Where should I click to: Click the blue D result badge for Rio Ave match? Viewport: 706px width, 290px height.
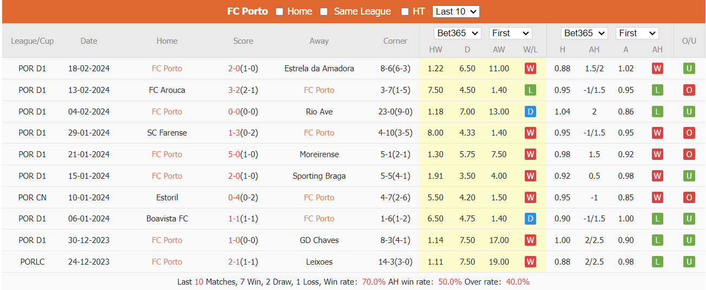[530, 112]
